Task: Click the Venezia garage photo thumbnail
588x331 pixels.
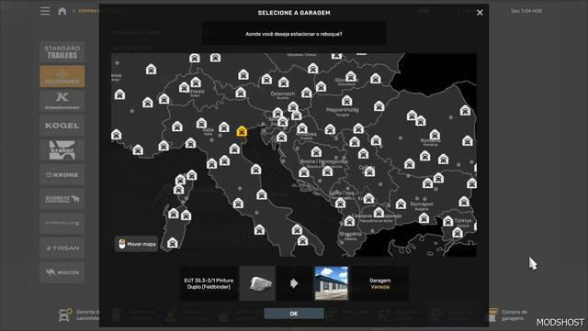Action: tap(331, 283)
